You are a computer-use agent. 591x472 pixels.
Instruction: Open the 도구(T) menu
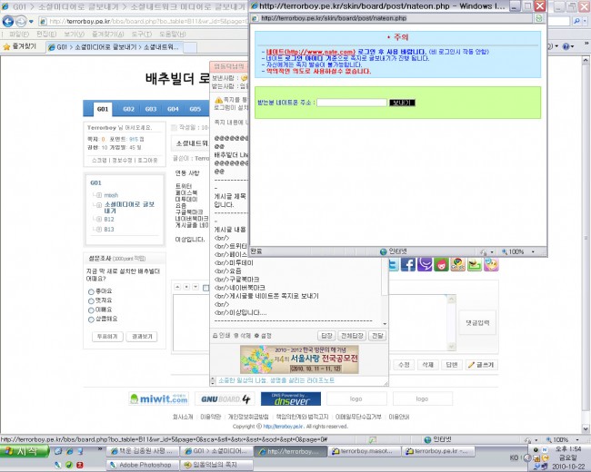[x=141, y=34]
